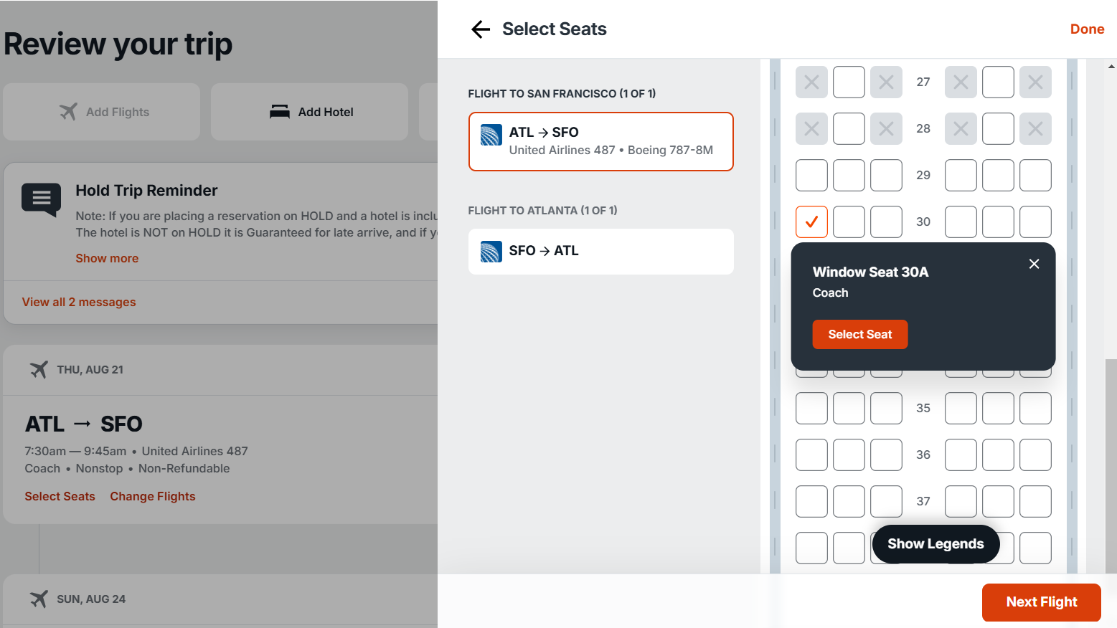Click United logo on SFO → ATL card
The image size is (1117, 628).
point(491,252)
